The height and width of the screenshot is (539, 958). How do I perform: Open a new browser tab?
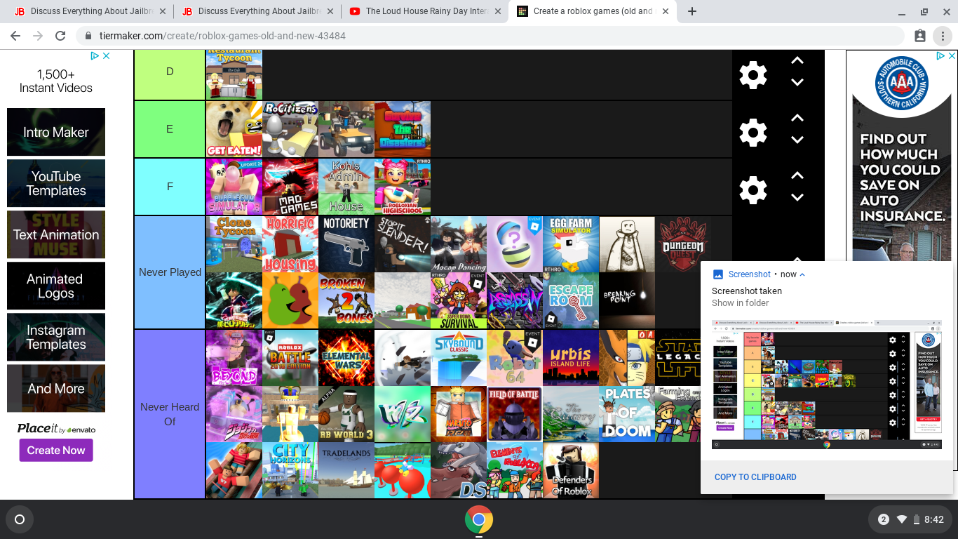692,11
